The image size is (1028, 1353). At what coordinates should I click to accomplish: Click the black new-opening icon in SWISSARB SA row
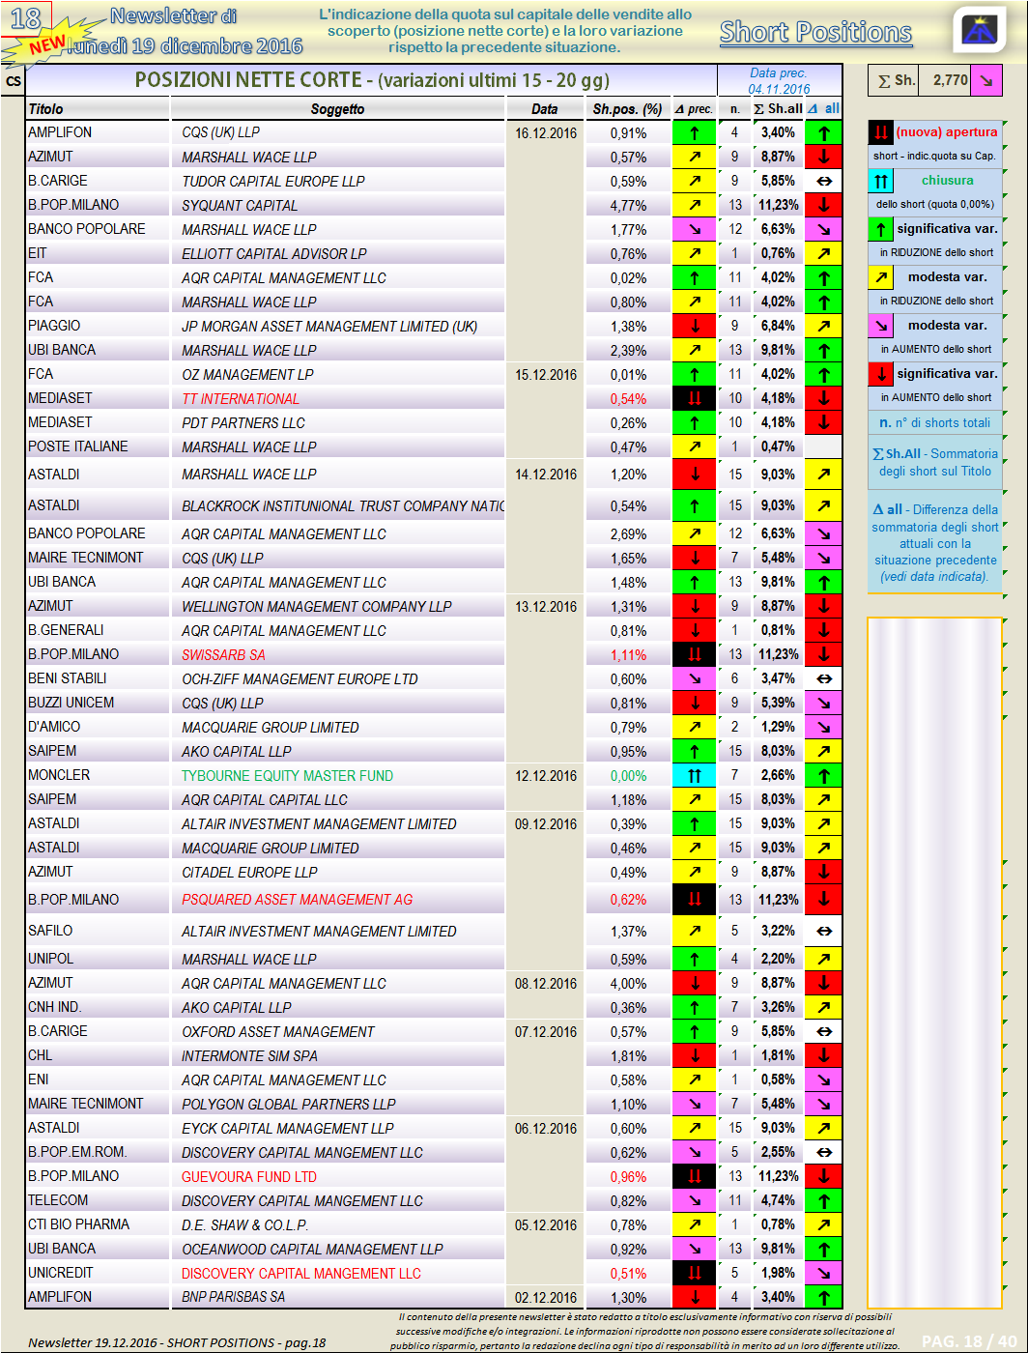coord(694,654)
